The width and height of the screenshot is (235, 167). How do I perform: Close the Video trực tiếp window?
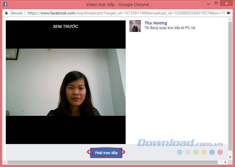(x=227, y=3)
